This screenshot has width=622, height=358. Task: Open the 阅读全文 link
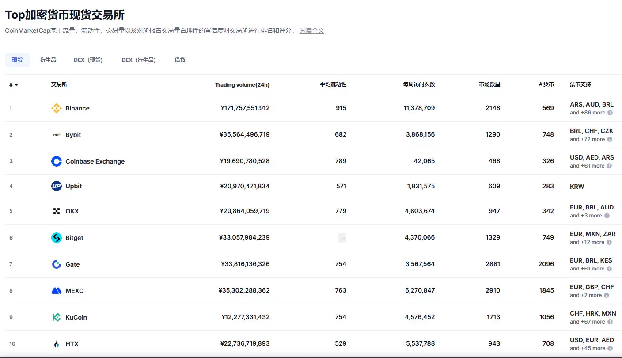(x=311, y=31)
